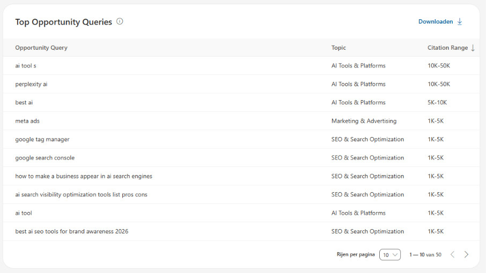
Task: Go to the next page arrow
Action: (x=466, y=254)
